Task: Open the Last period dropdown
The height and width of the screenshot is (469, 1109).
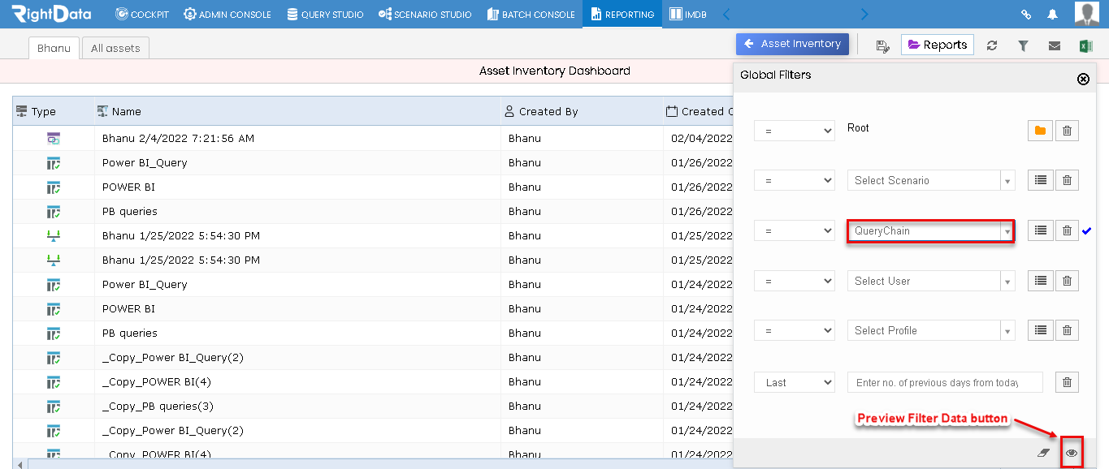Action: [795, 382]
